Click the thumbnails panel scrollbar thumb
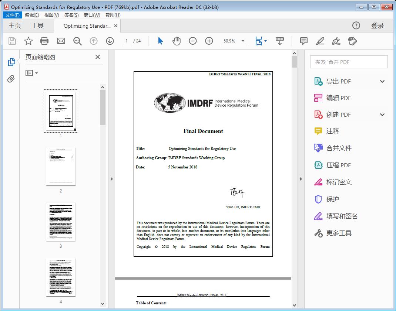396x311 pixels. coord(103,107)
